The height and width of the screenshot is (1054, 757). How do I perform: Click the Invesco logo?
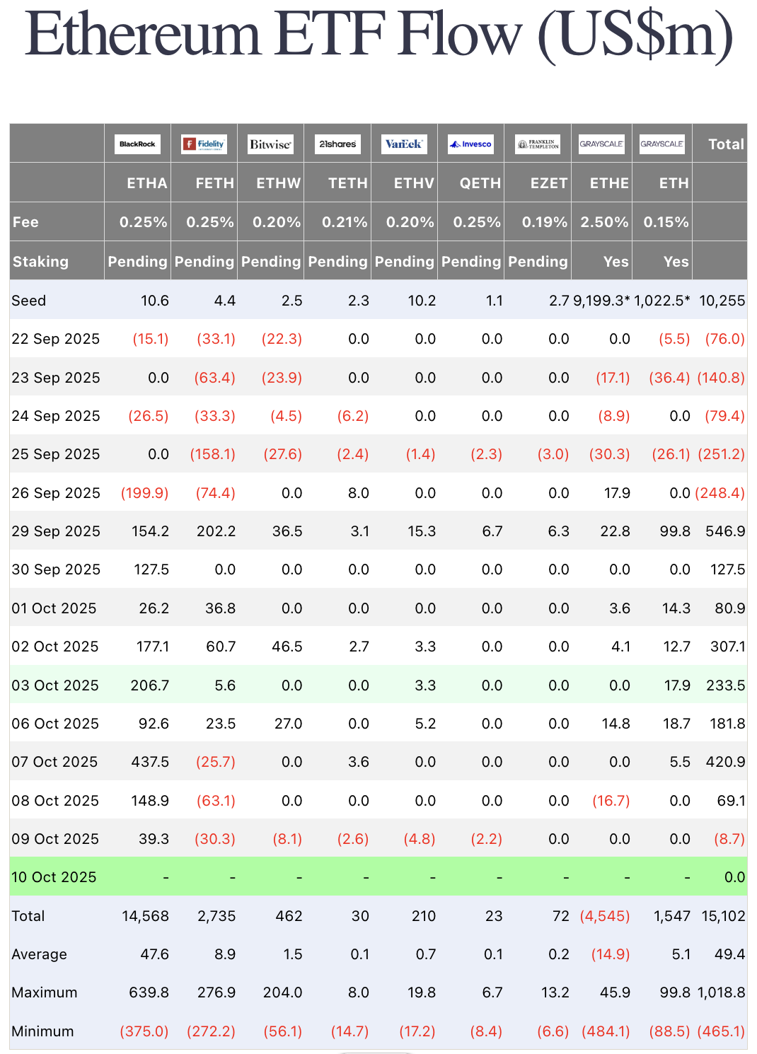pos(470,144)
